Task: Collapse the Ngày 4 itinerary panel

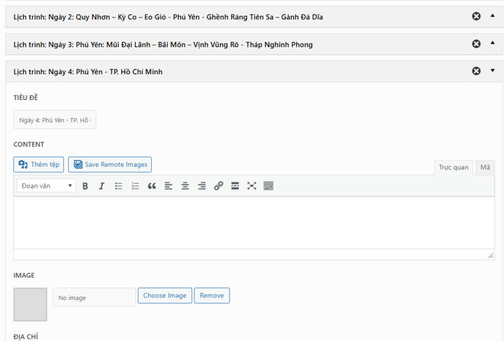Action: [x=492, y=71]
